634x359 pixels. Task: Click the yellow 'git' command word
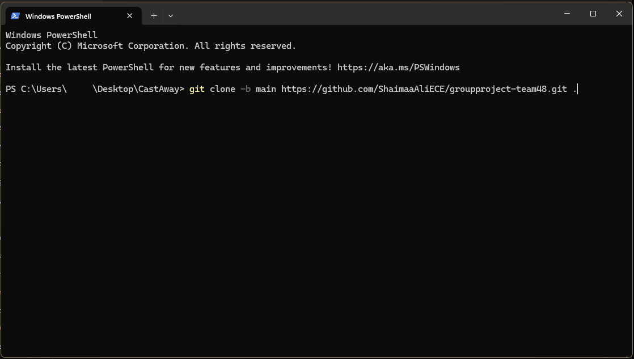197,89
